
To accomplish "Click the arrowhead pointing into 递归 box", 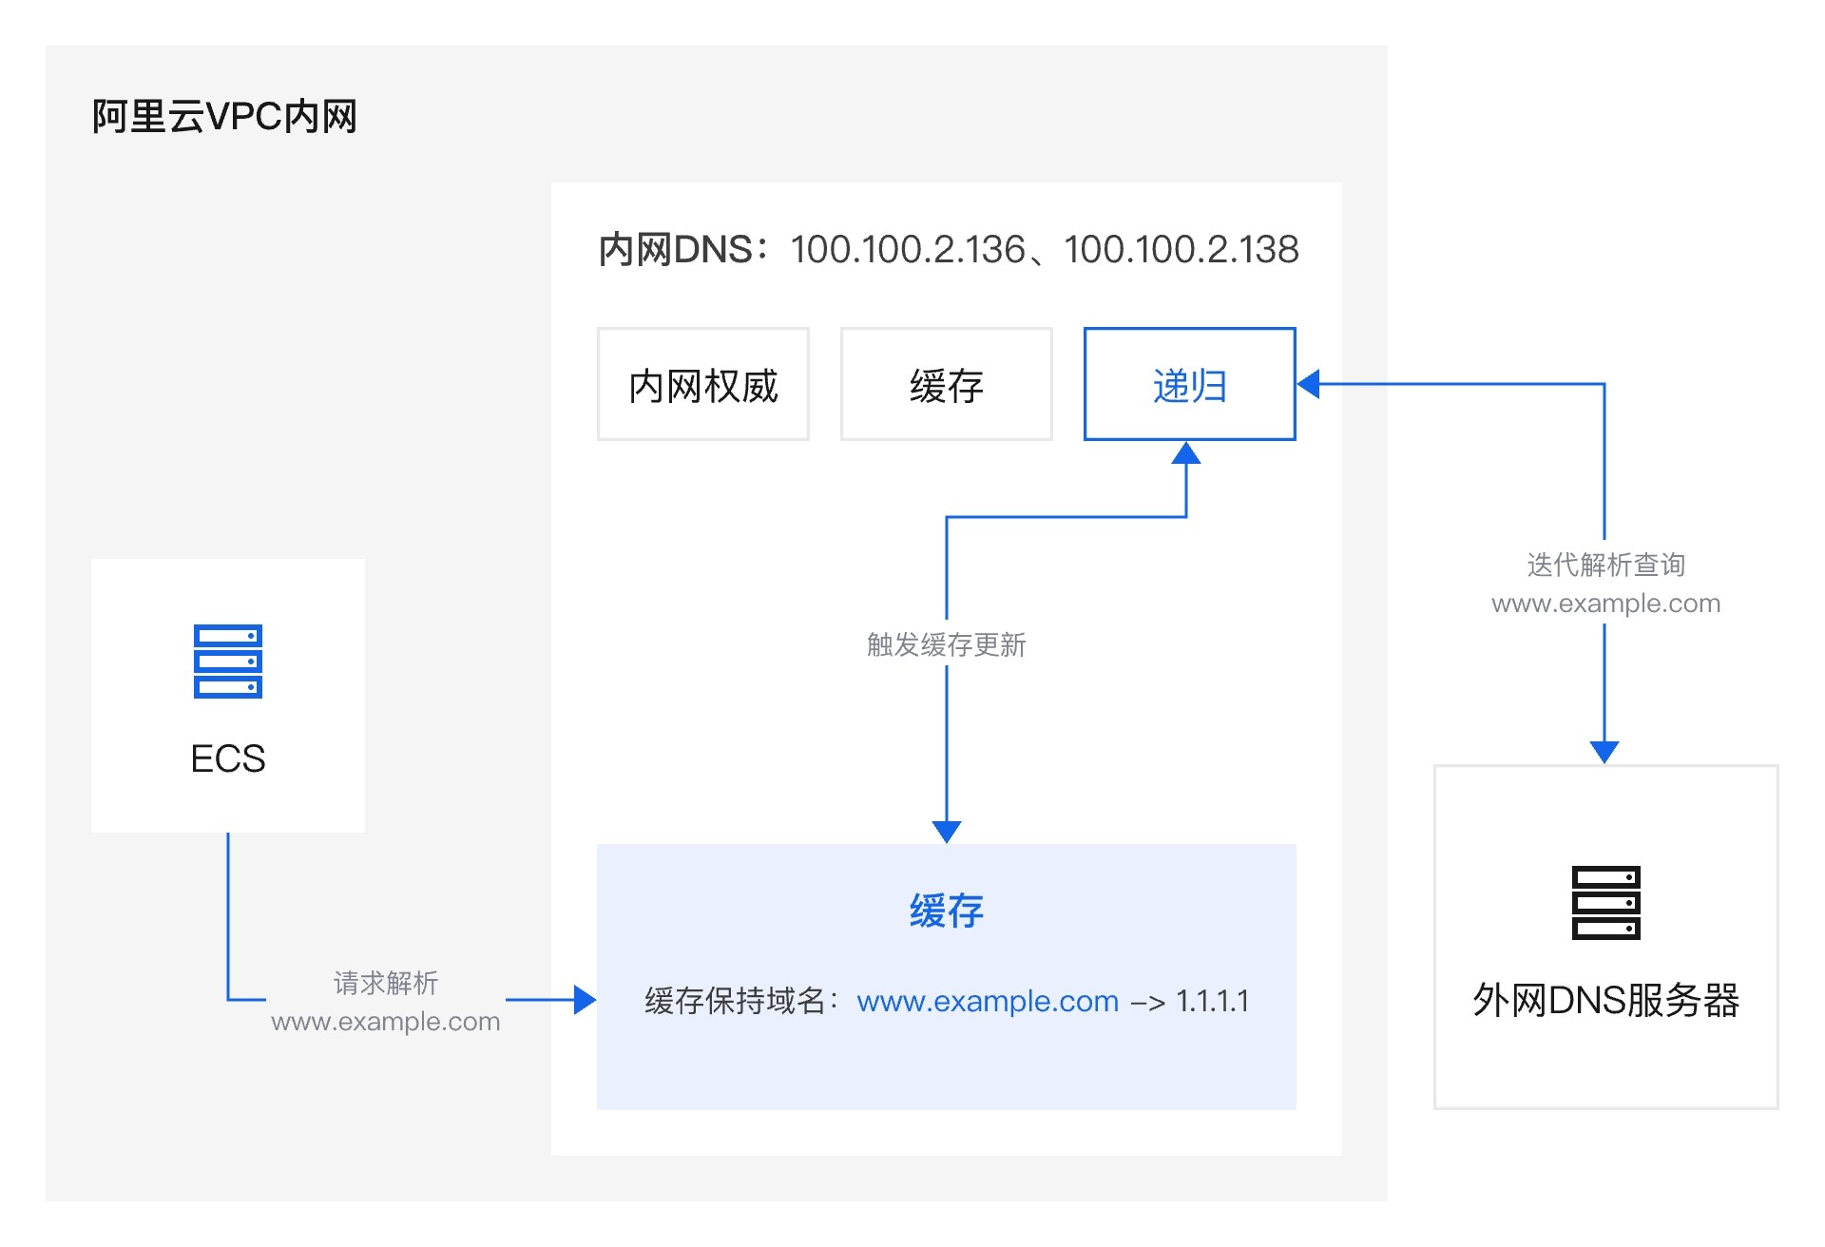I will (x=1309, y=384).
